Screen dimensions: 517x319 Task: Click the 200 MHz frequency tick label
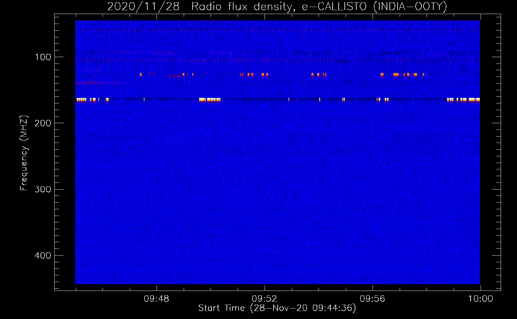pos(43,123)
